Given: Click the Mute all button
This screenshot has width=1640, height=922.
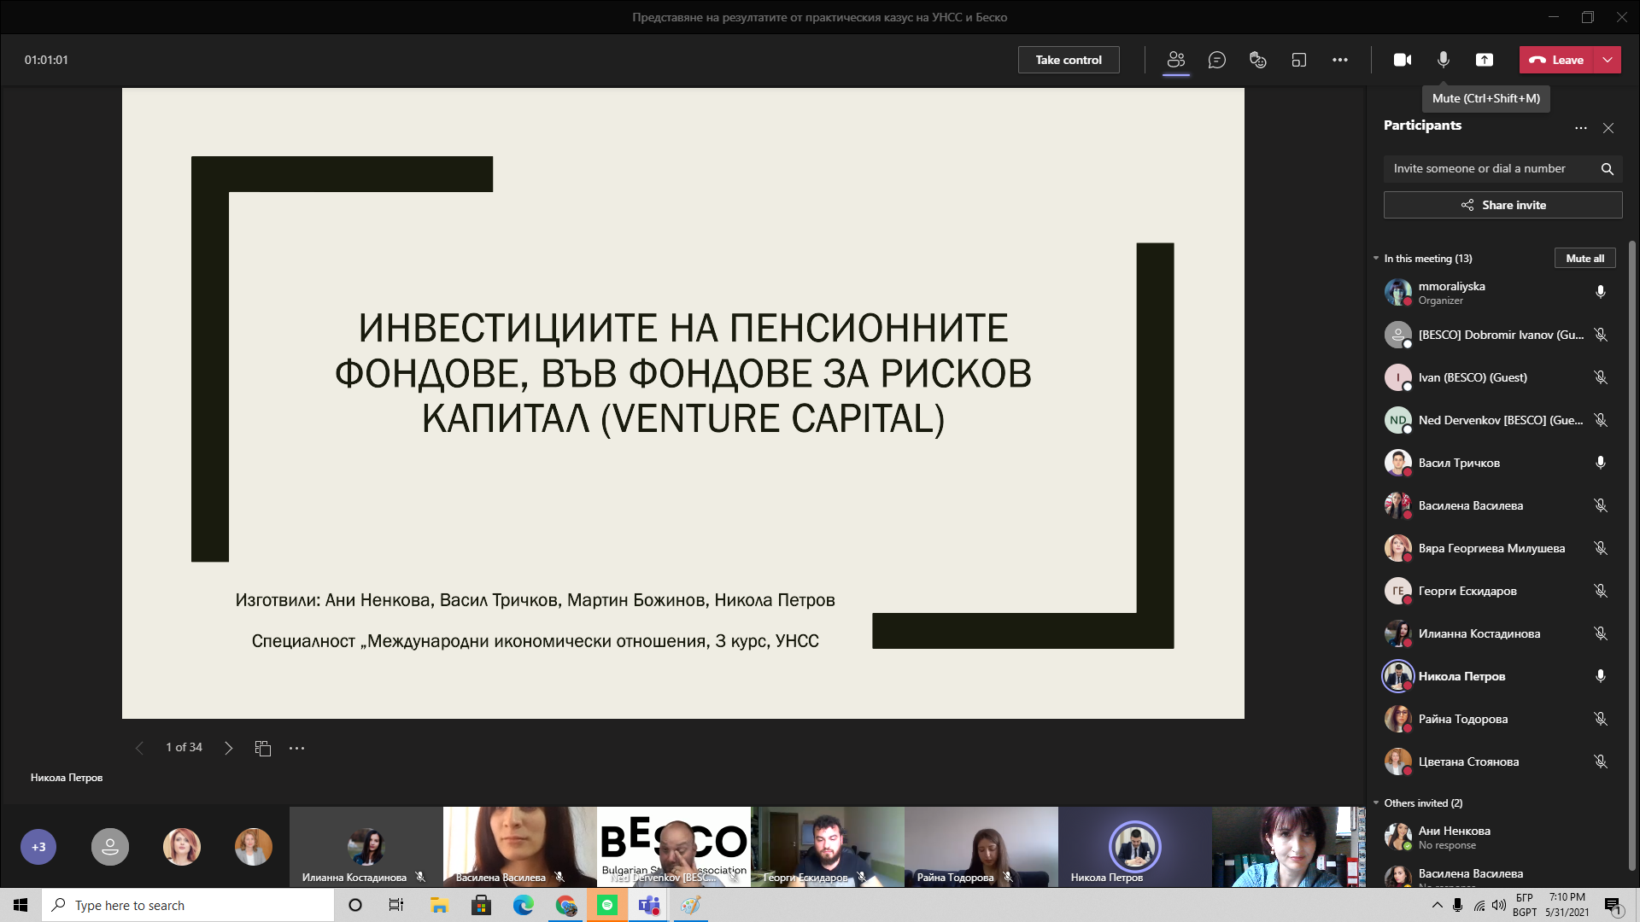Looking at the screenshot, I should tap(1585, 259).
